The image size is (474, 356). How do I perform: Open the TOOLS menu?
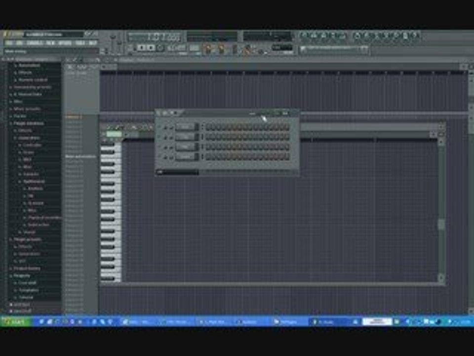tap(80, 43)
